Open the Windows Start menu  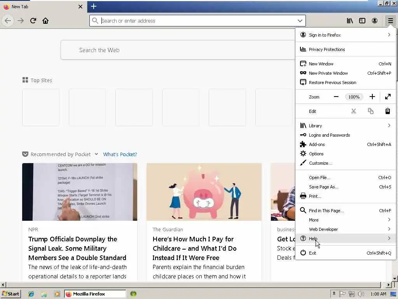click(x=10, y=294)
